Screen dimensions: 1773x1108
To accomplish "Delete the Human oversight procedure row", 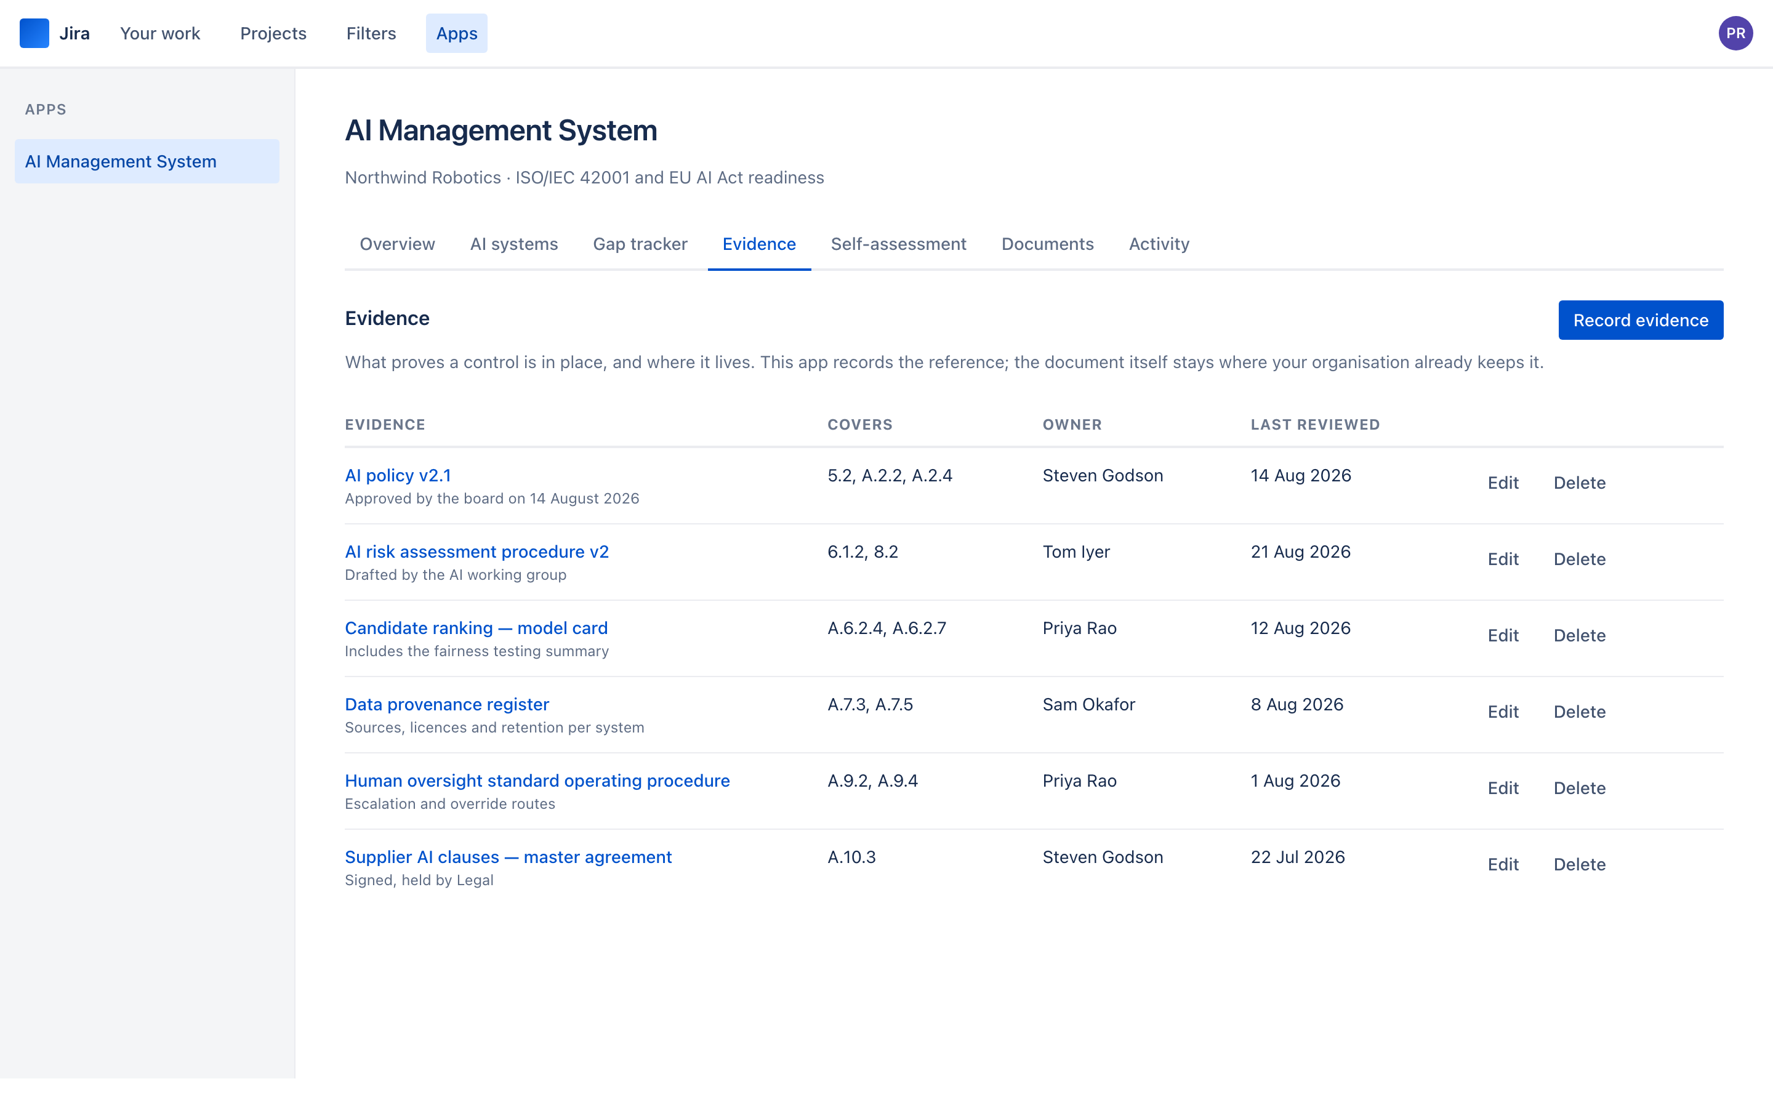I will pos(1579,788).
